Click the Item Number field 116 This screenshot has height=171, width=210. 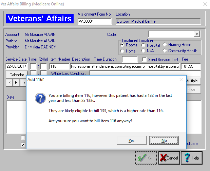59,66
